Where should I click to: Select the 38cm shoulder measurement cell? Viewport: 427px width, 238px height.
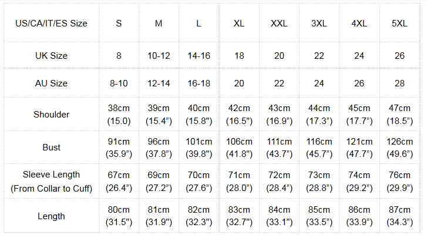(x=119, y=115)
